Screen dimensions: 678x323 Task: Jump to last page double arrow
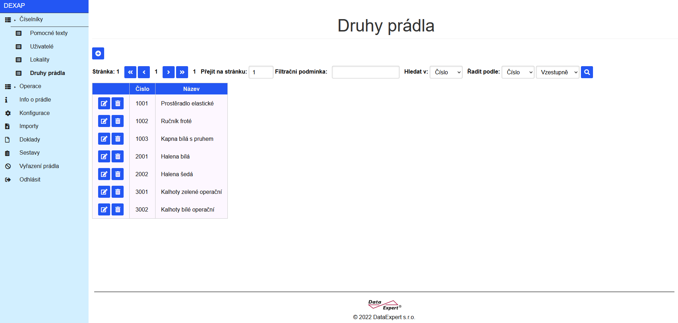(182, 72)
